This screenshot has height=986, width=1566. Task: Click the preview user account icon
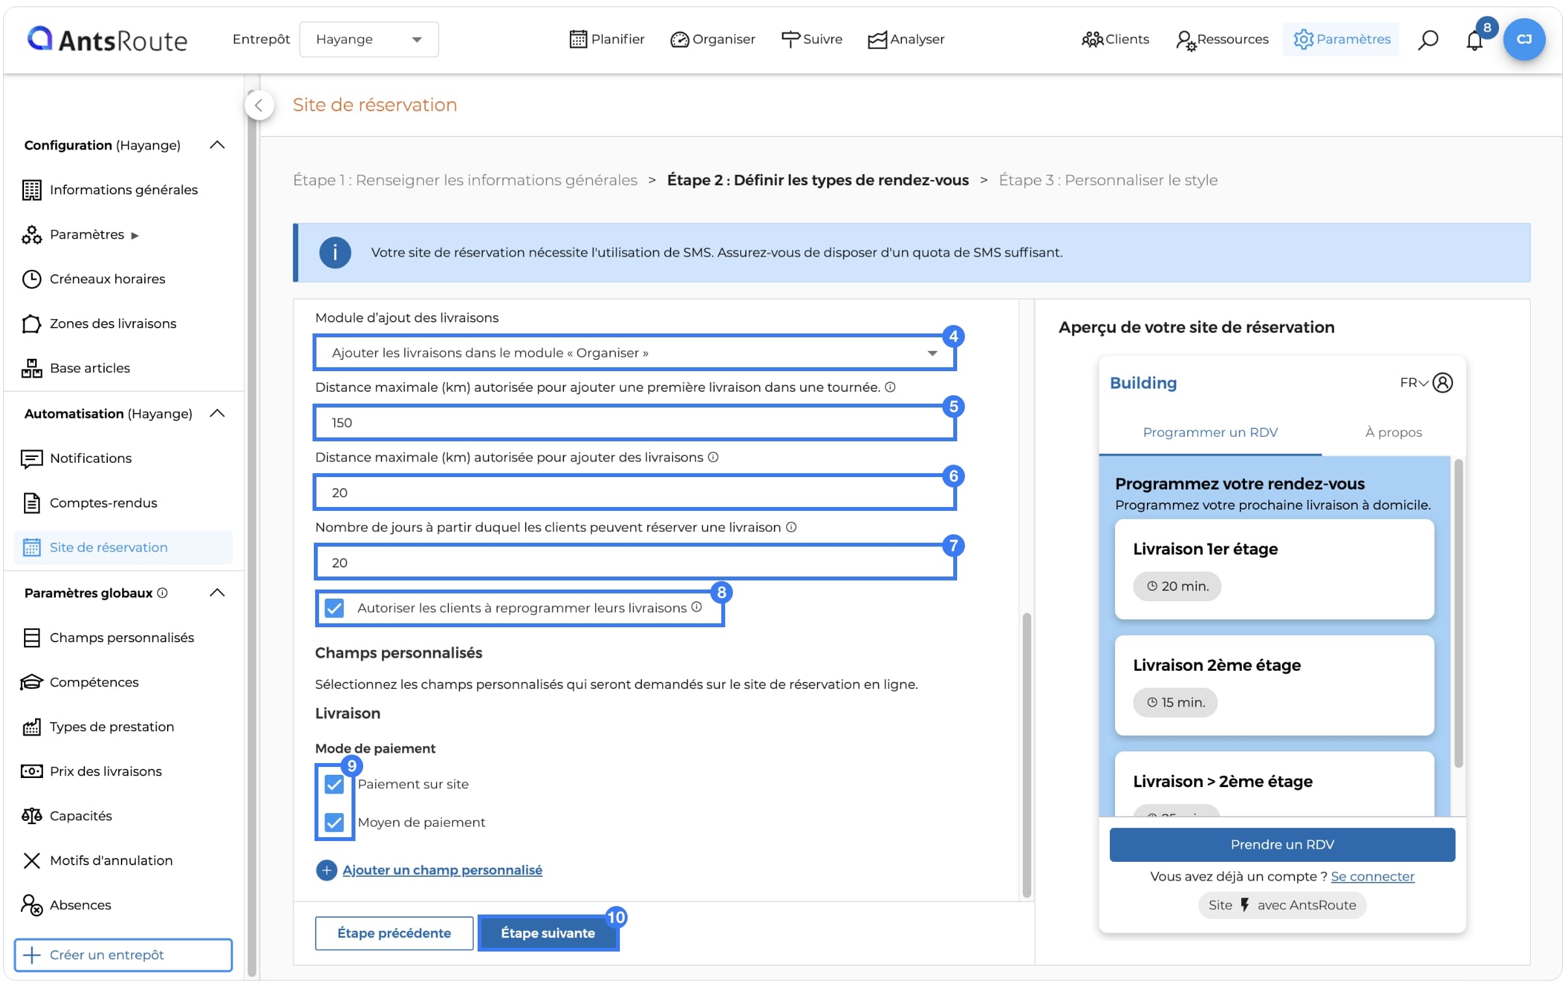point(1443,383)
